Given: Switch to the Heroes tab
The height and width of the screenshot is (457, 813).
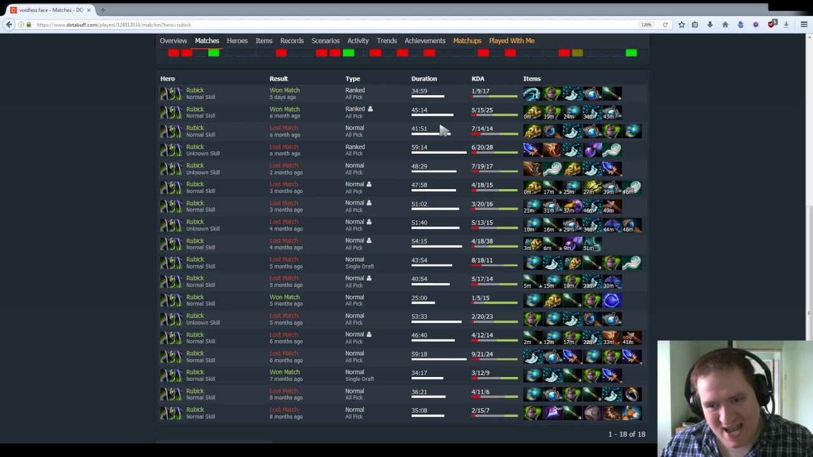Looking at the screenshot, I should coord(238,41).
